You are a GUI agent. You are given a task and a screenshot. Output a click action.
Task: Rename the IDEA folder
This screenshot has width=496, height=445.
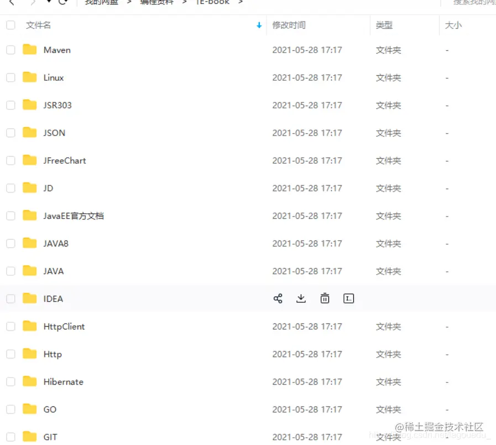pos(349,298)
